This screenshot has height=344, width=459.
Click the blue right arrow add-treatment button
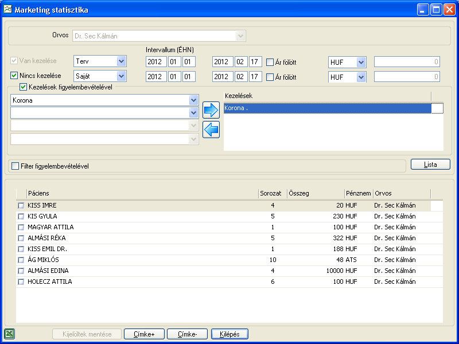(211, 110)
